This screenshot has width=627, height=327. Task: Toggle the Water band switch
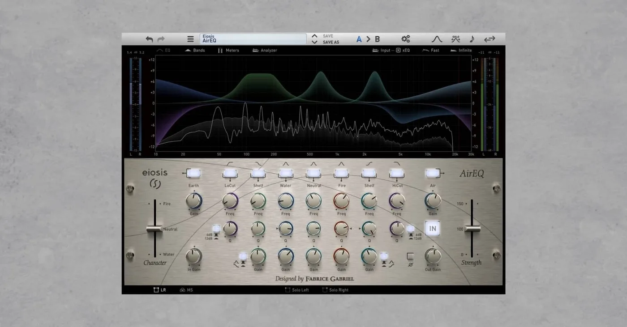coord(286,173)
